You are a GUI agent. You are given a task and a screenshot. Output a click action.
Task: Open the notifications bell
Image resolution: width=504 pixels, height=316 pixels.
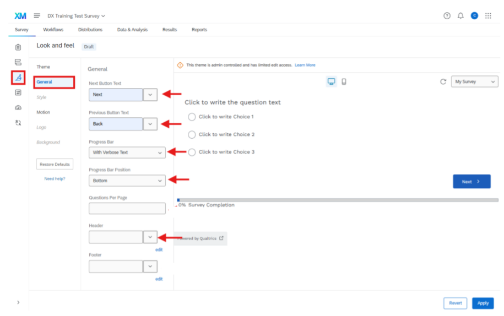pos(460,15)
